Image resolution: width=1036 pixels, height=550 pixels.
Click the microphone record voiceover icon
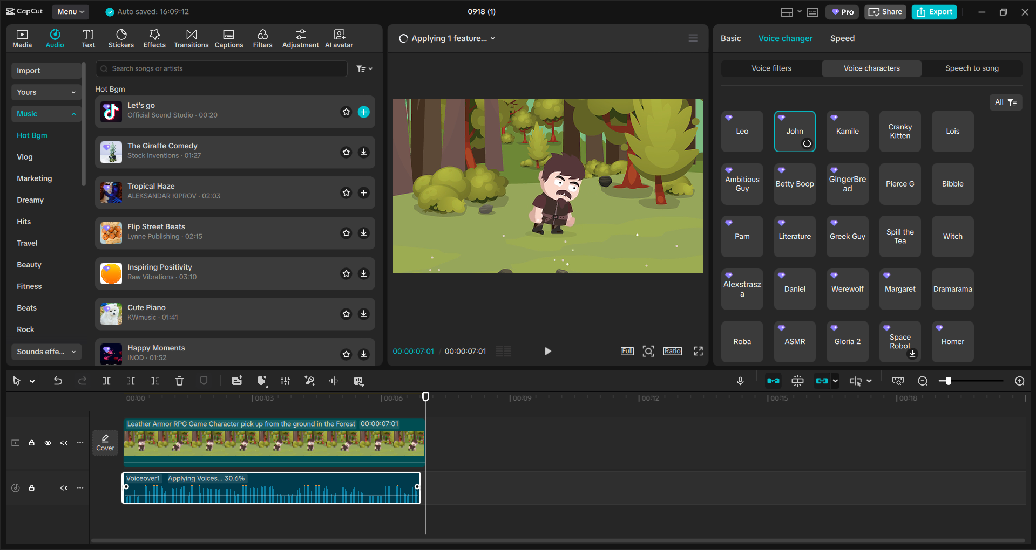[x=740, y=381]
